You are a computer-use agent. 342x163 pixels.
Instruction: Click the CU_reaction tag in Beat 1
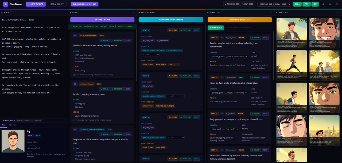coord(162,40)
